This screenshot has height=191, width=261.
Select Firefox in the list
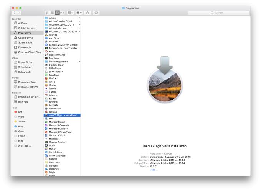pos(62,78)
